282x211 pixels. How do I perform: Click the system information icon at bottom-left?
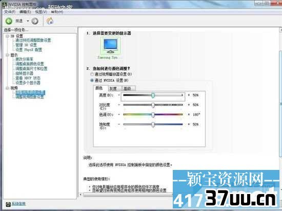tap(8, 204)
